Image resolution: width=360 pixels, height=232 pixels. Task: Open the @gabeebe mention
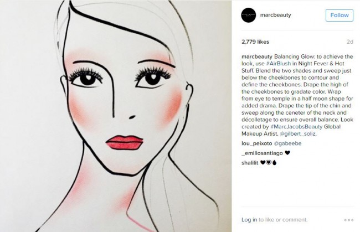287,143
